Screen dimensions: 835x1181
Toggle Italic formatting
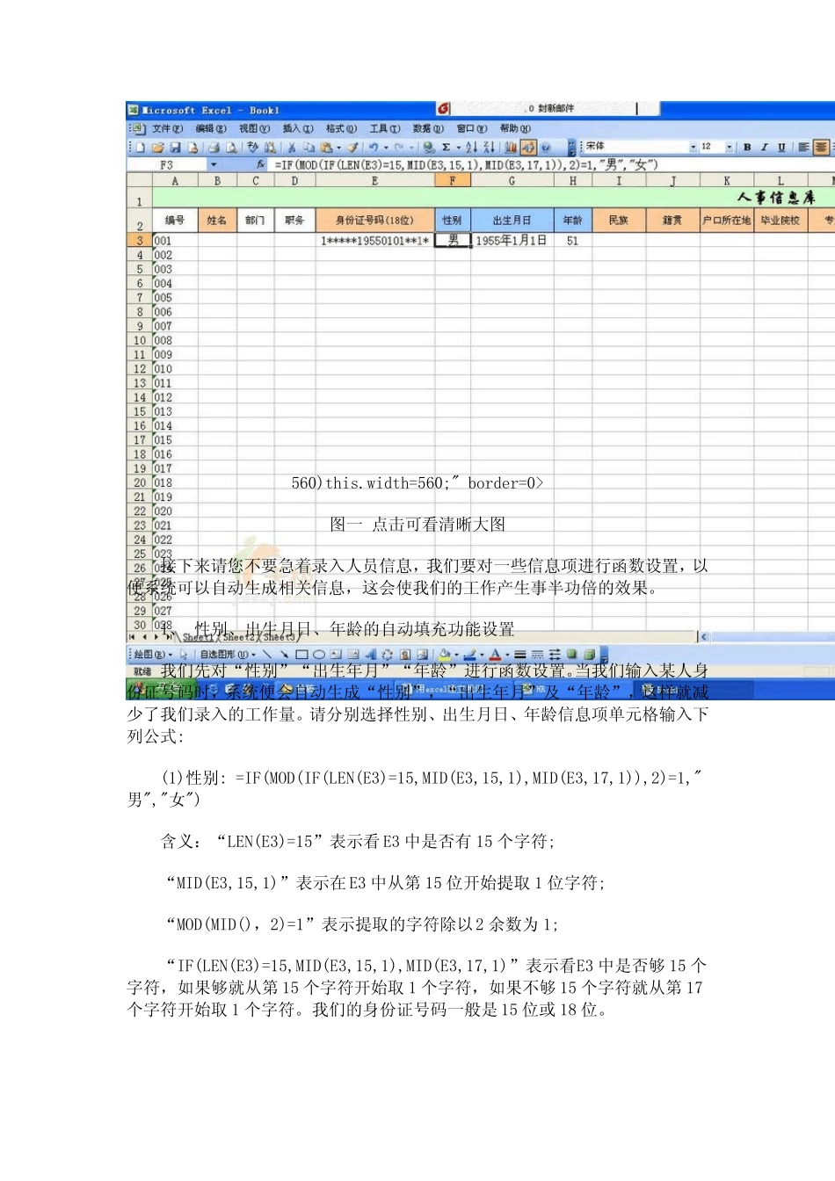click(765, 147)
